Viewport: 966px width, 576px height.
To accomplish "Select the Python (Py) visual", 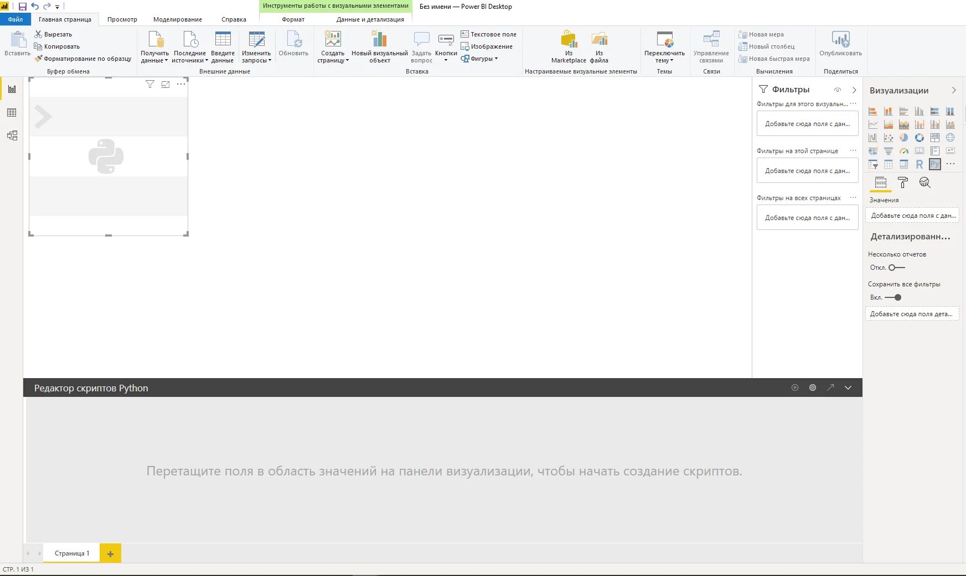I will 935,164.
